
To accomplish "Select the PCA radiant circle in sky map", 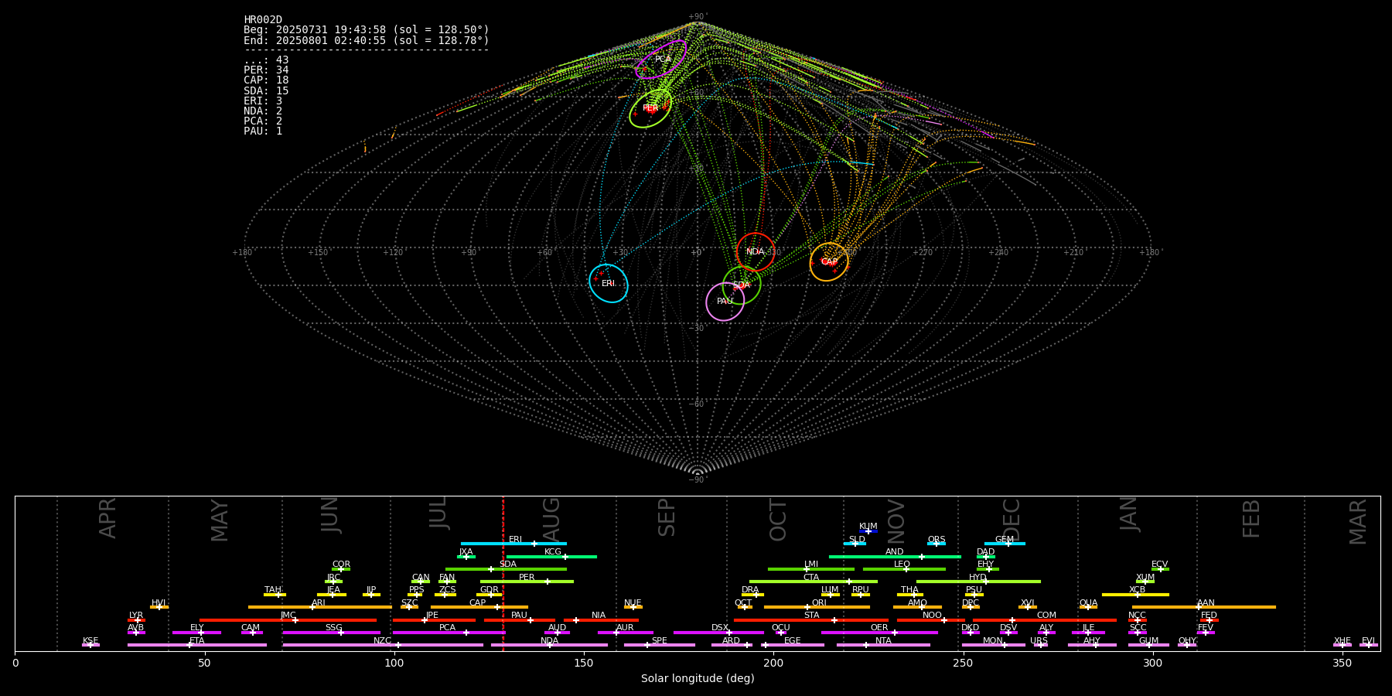I will (661, 60).
